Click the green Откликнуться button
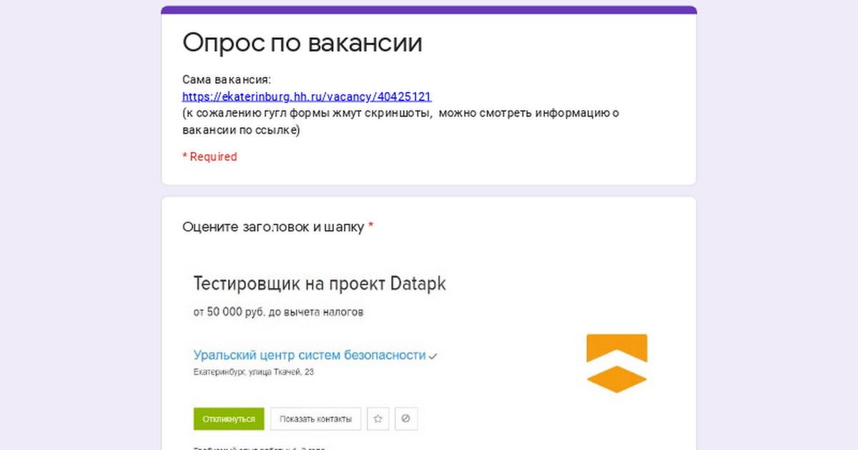858x450 pixels. 229,419
